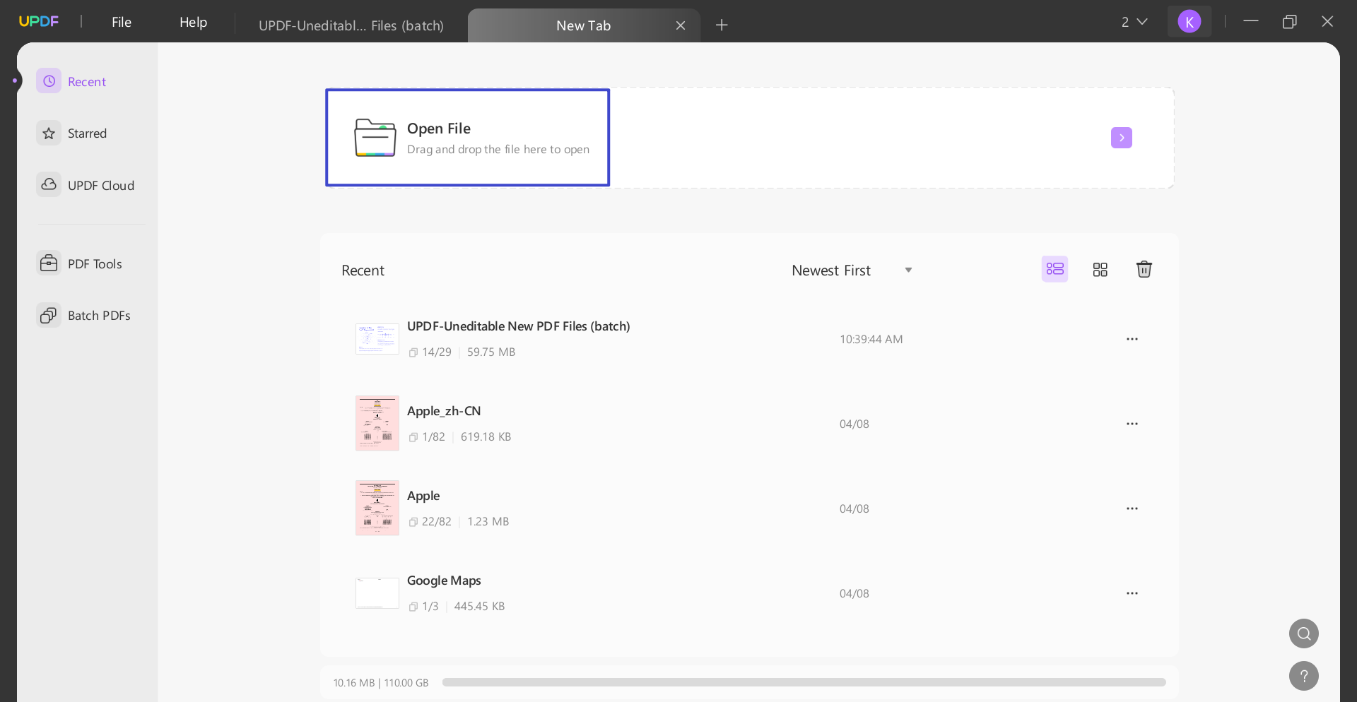Switch to the UPDF-Uneditable Files batch tab
Viewport: 1357px width, 702px height.
point(351,25)
